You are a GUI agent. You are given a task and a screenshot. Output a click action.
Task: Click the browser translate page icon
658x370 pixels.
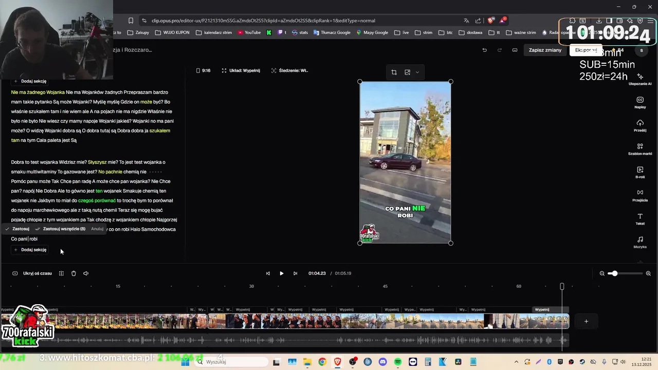pyautogui.click(x=466, y=21)
